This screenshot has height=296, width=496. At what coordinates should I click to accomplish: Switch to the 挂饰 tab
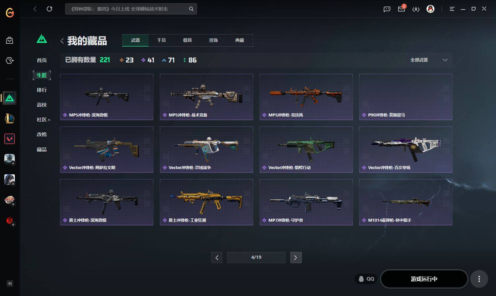pyautogui.click(x=213, y=40)
